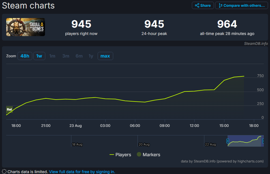The image size is (270, 174).
Task: Click the 24-hour peak label
Action: pyautogui.click(x=154, y=34)
